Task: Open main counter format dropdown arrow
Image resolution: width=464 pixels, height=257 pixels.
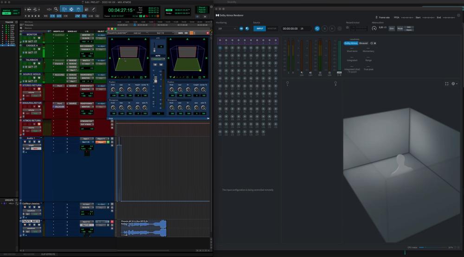Action: (135, 10)
